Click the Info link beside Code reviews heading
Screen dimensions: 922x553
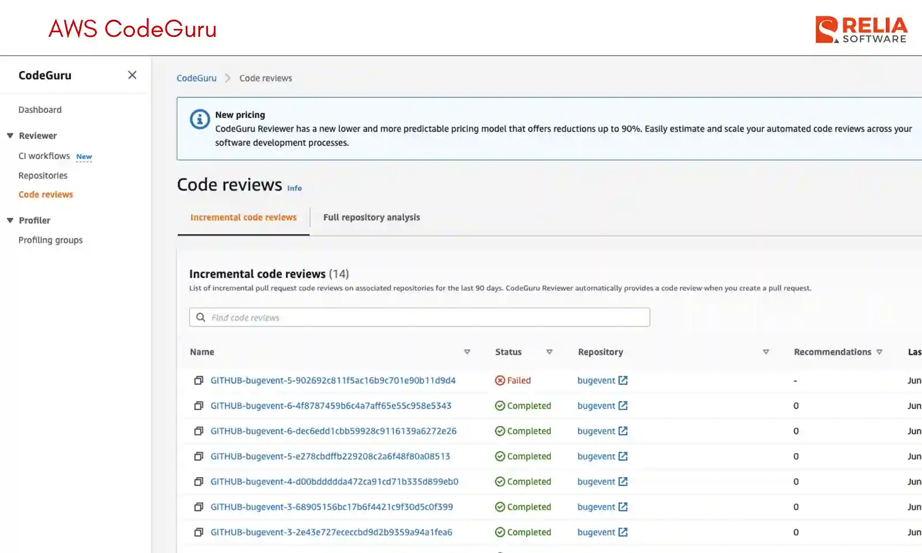[x=294, y=188]
